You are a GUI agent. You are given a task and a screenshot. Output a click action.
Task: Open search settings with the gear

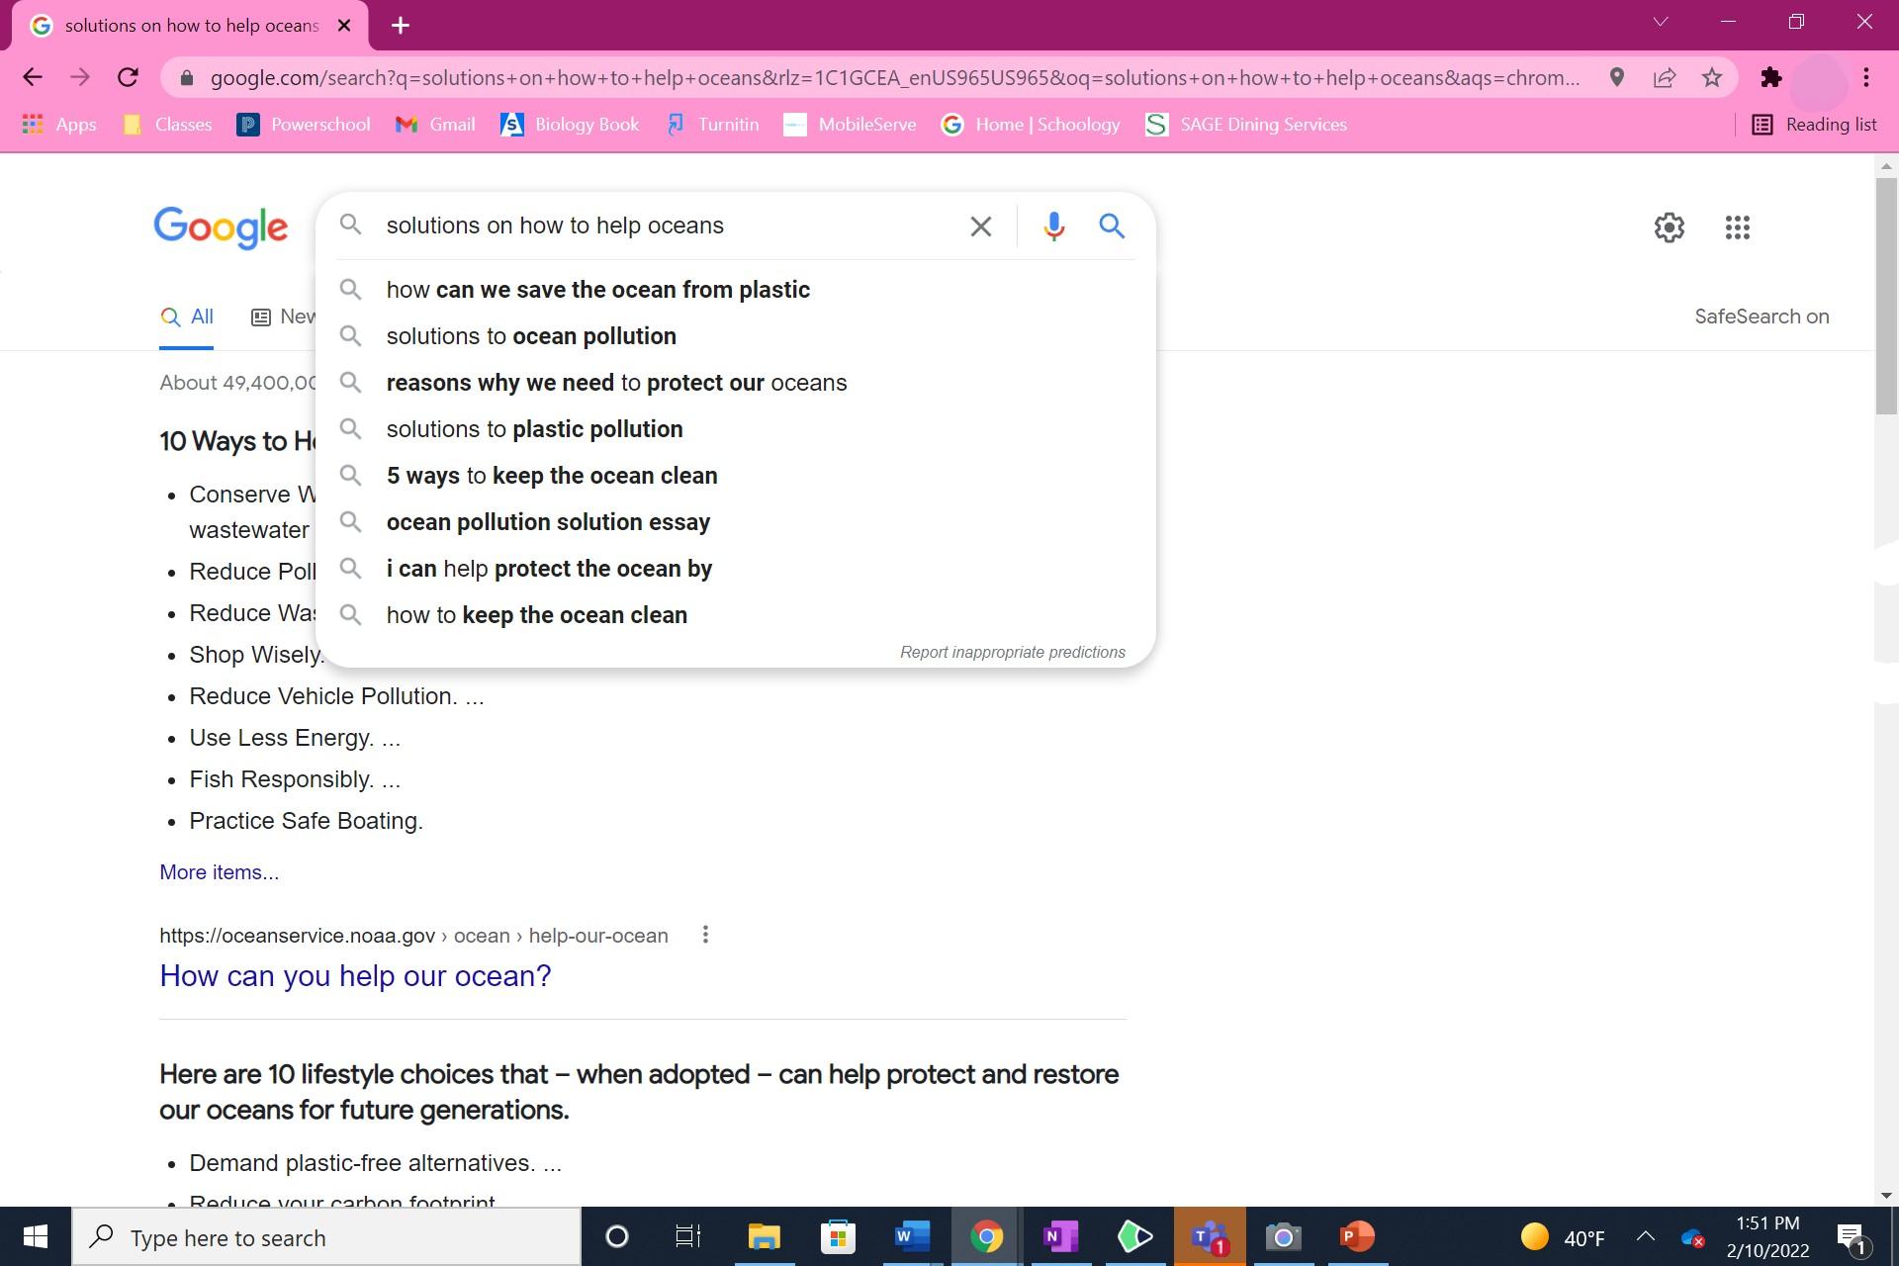1669,227
